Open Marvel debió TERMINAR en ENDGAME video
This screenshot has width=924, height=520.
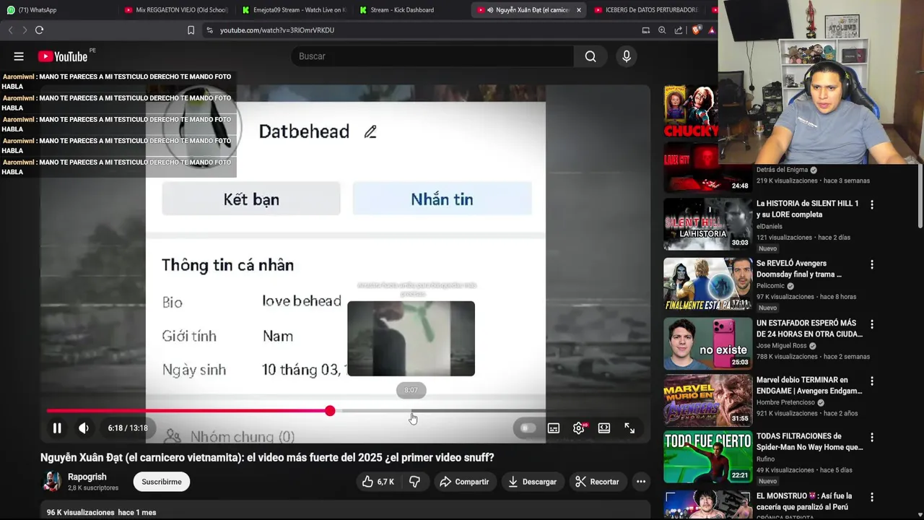[809, 385]
